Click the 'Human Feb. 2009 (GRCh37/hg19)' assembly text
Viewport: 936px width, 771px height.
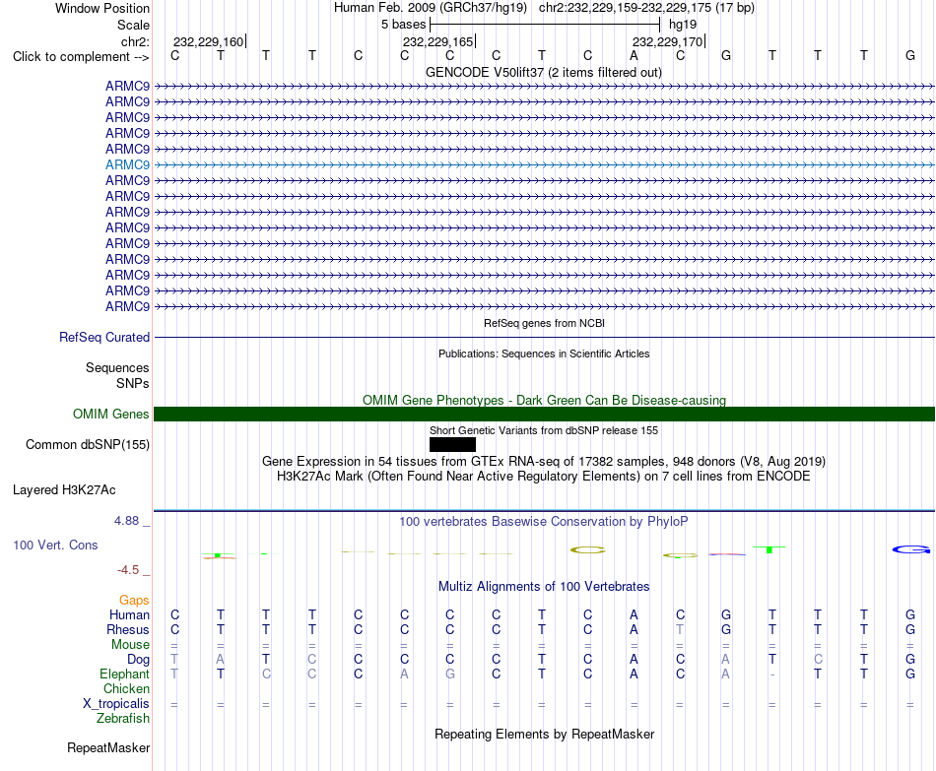coord(431,8)
